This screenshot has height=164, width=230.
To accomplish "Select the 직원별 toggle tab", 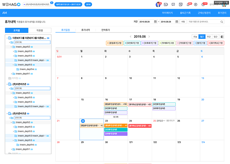I will (39, 30).
